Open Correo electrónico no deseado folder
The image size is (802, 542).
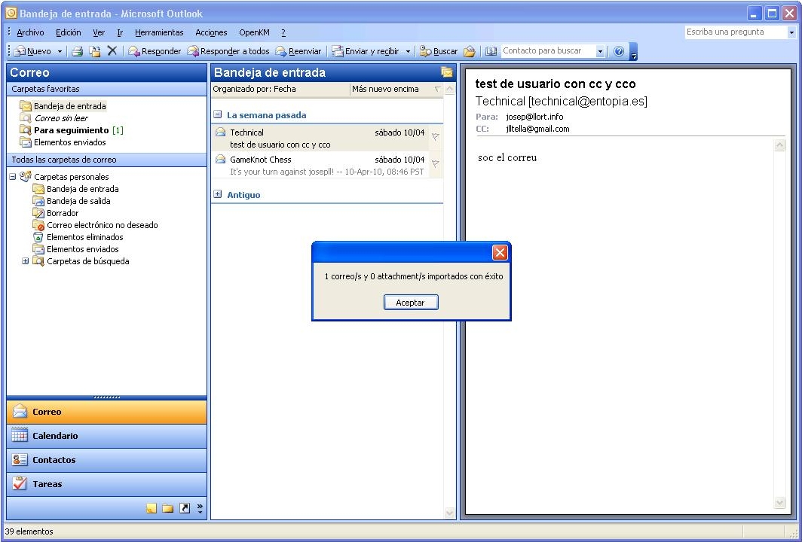(x=102, y=225)
